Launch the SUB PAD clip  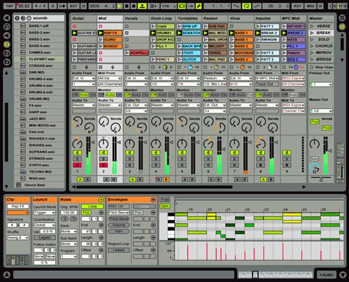click(x=215, y=26)
